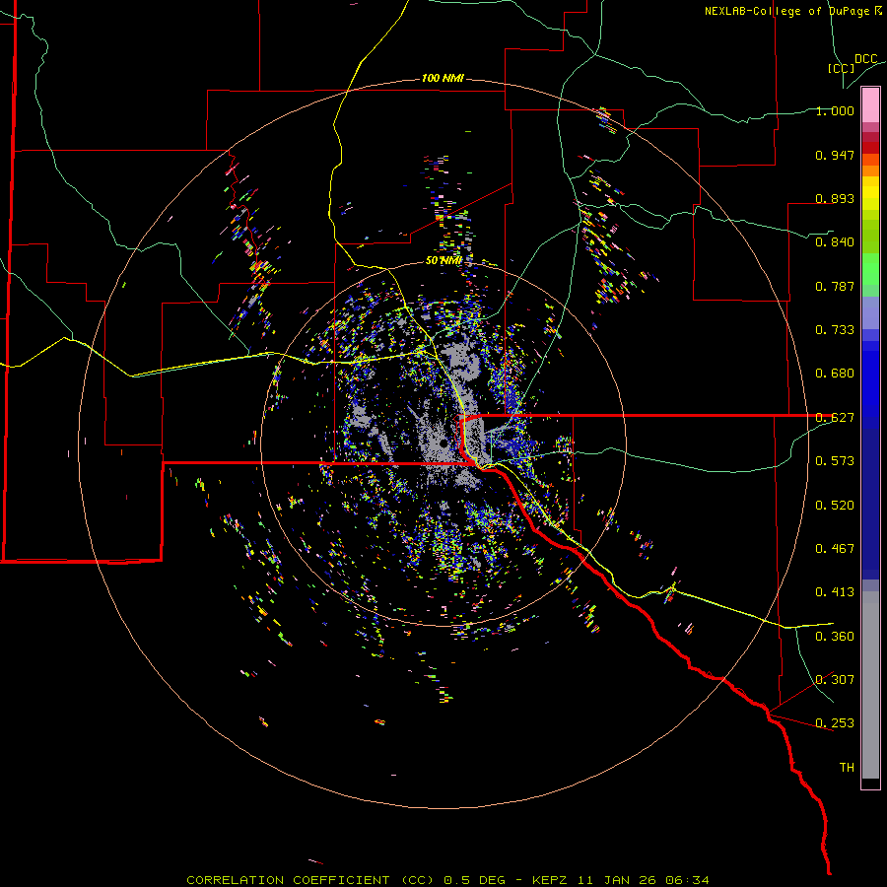
Task: Select the 0.627 legend value
Action: (x=835, y=418)
